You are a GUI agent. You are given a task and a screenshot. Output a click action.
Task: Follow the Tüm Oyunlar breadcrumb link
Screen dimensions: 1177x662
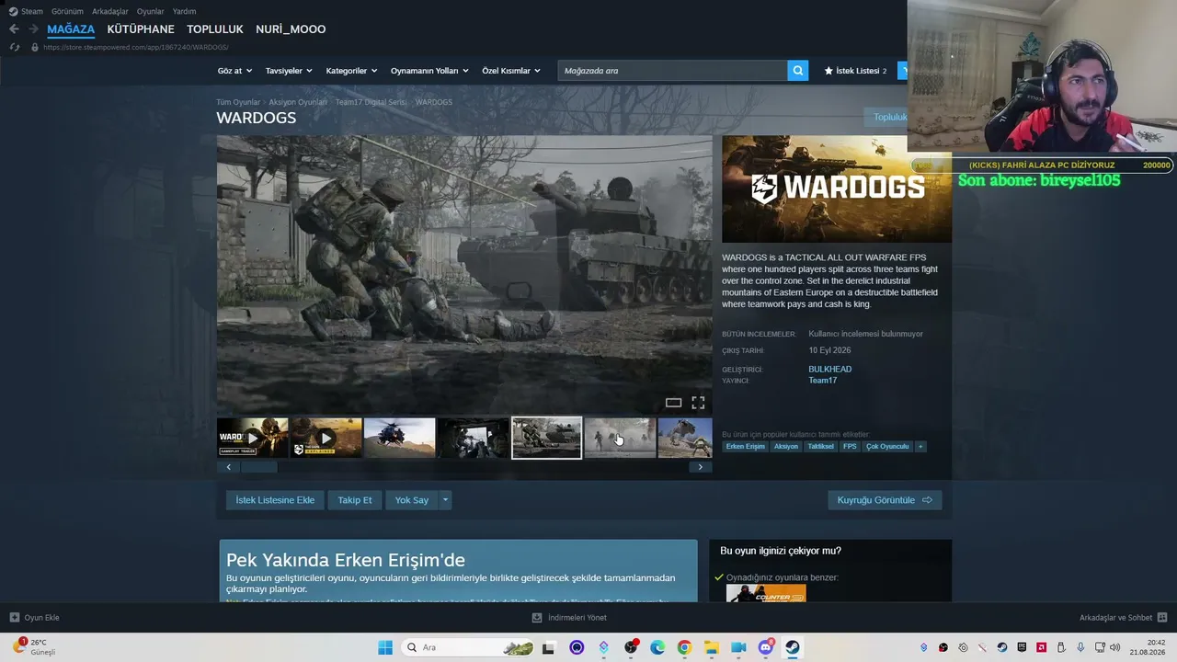click(x=238, y=102)
